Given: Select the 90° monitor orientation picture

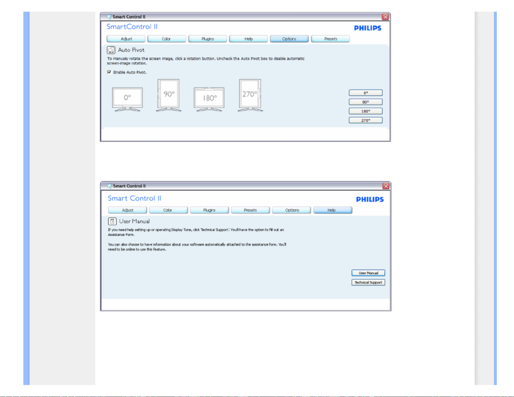Looking at the screenshot, I should point(168,95).
